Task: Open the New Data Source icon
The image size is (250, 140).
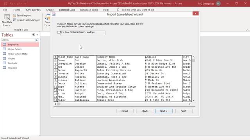Action: [7, 17]
